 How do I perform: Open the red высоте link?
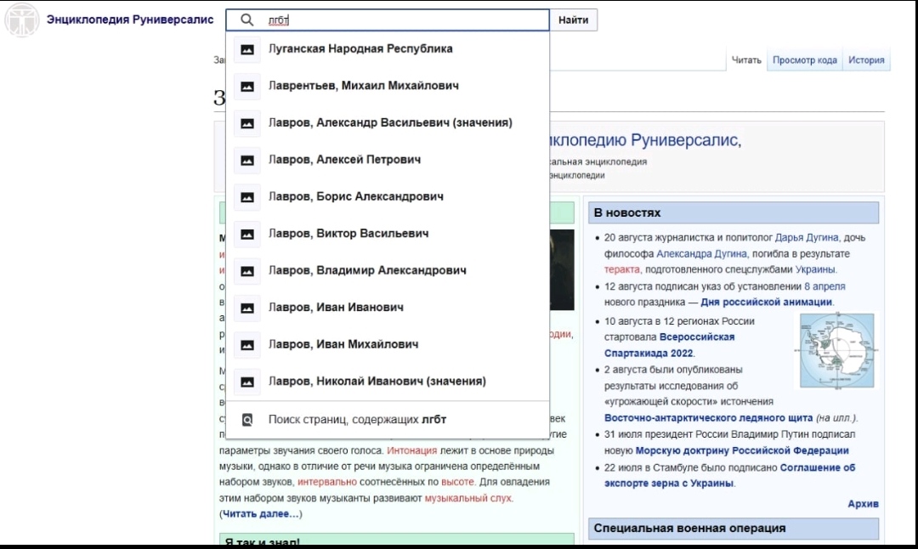(457, 482)
